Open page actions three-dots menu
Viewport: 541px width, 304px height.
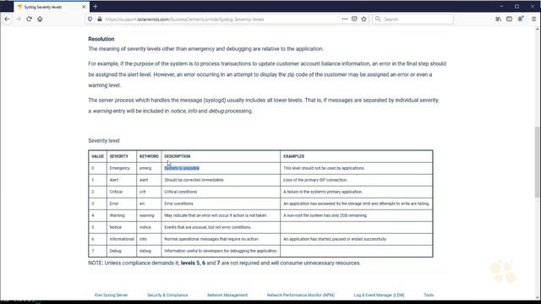coord(344,19)
